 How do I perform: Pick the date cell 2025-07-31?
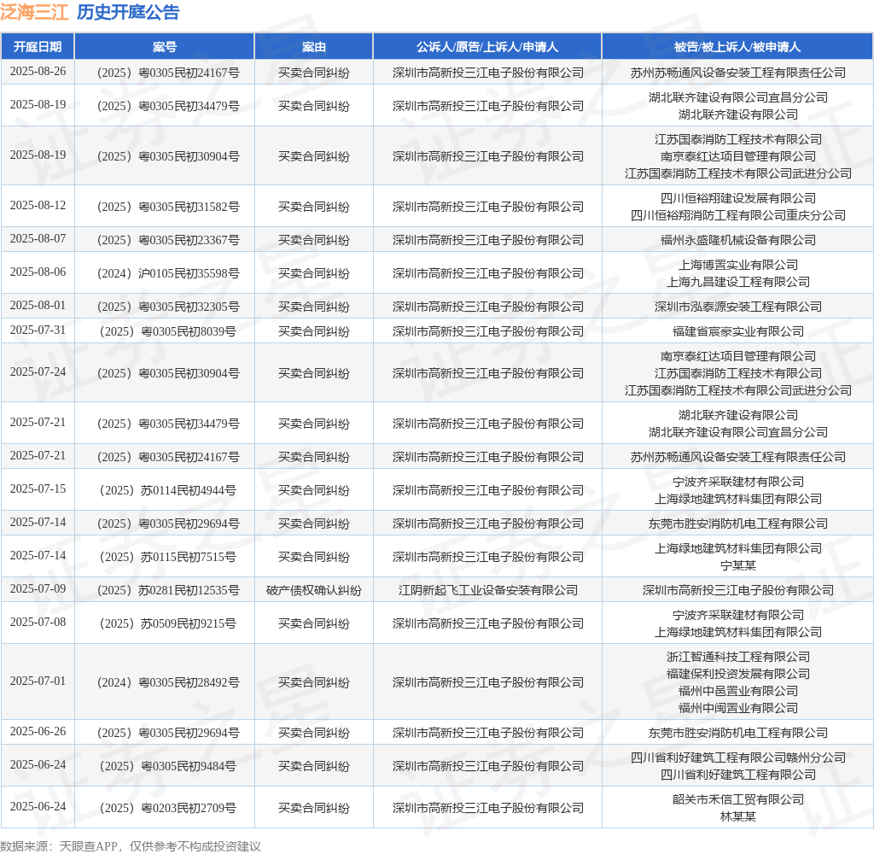[x=38, y=330]
